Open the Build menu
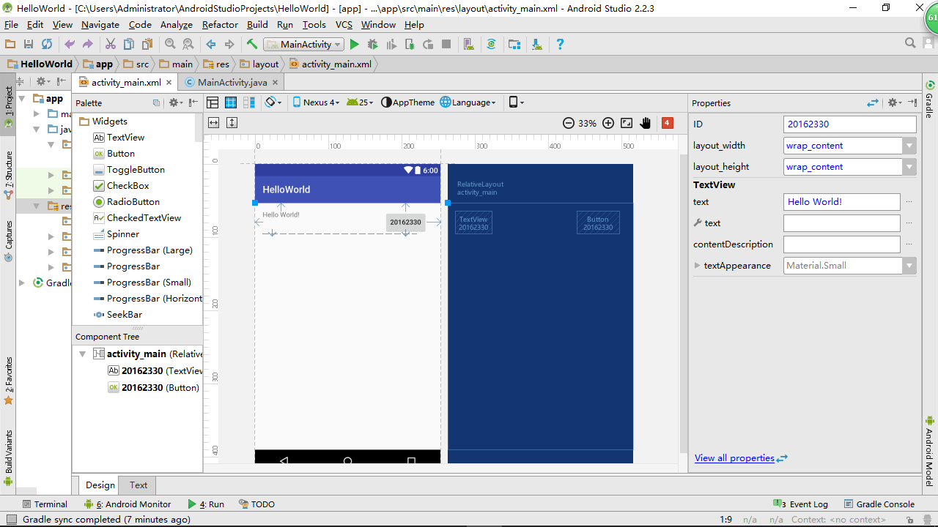This screenshot has width=938, height=527. pyautogui.click(x=257, y=24)
